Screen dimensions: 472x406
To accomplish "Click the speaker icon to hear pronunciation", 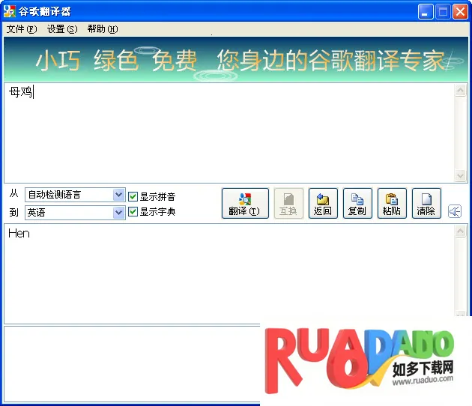I will pos(454,211).
